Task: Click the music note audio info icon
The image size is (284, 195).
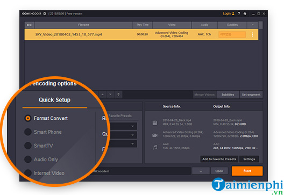Action: tap(155, 147)
